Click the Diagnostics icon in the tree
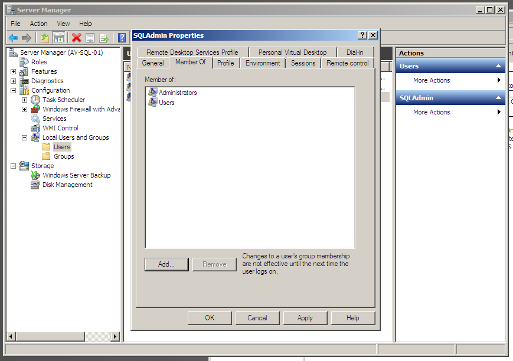 click(24, 81)
